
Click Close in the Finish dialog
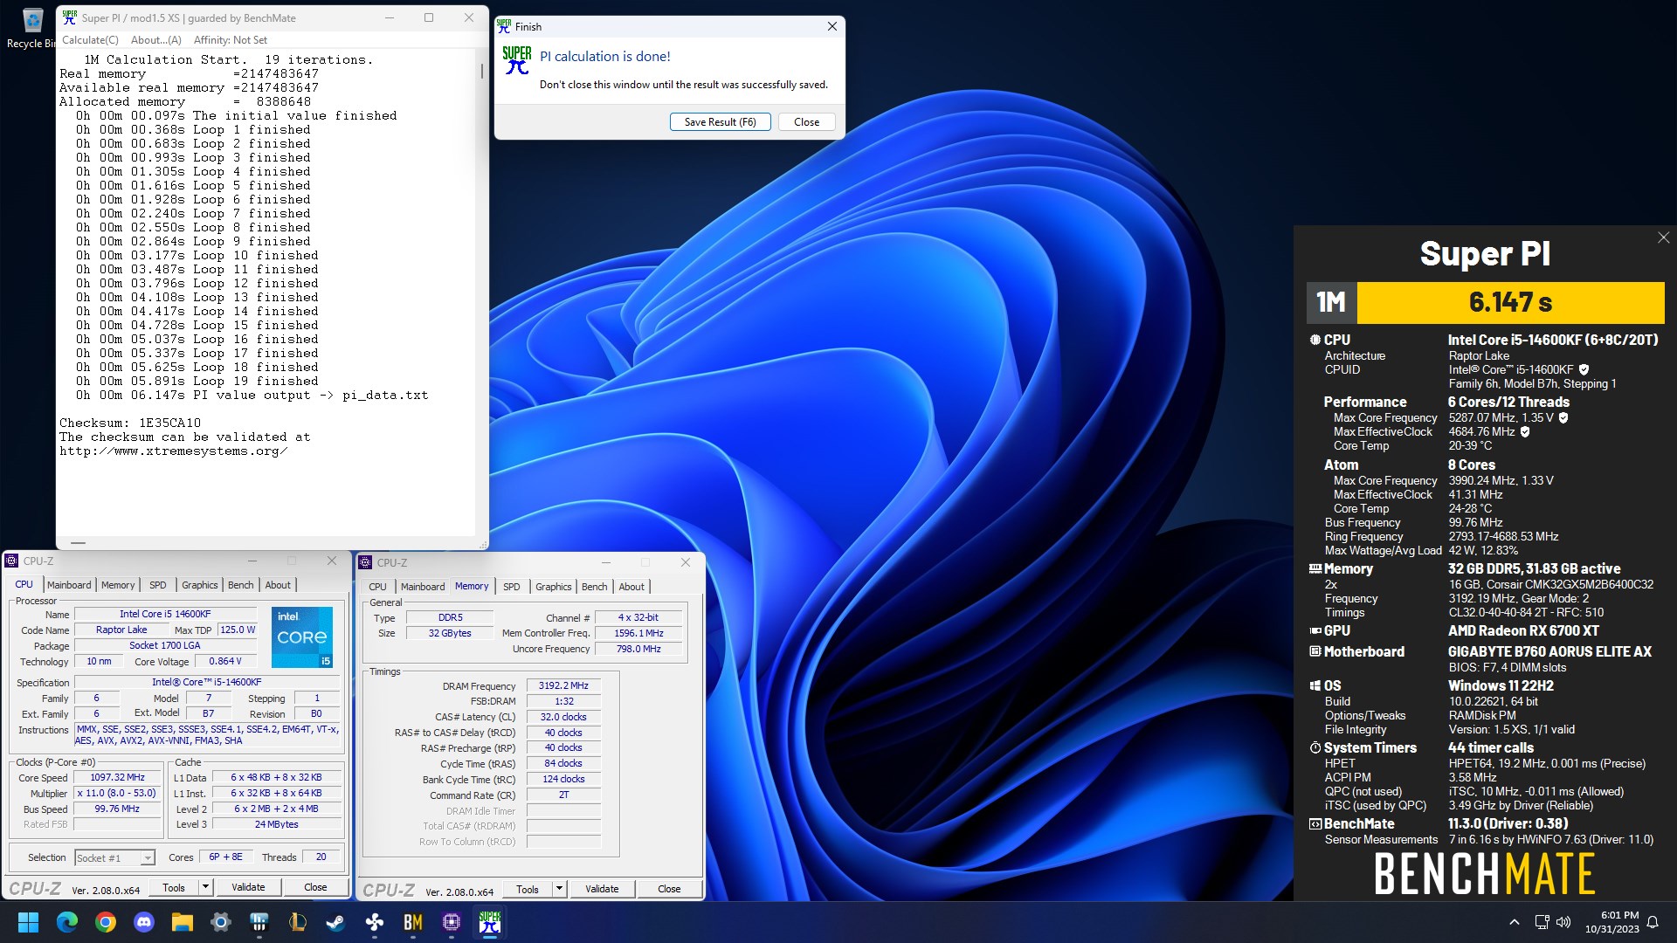(x=806, y=122)
